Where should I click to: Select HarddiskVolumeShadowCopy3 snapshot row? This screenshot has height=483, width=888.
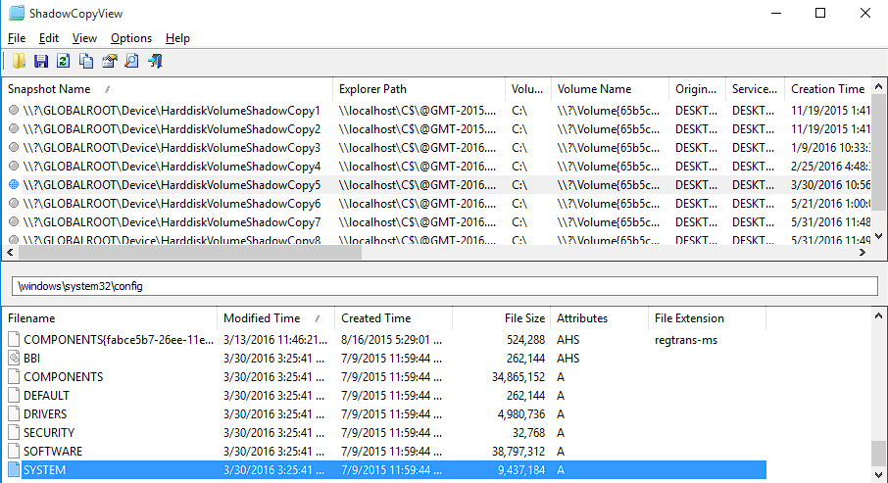172,148
